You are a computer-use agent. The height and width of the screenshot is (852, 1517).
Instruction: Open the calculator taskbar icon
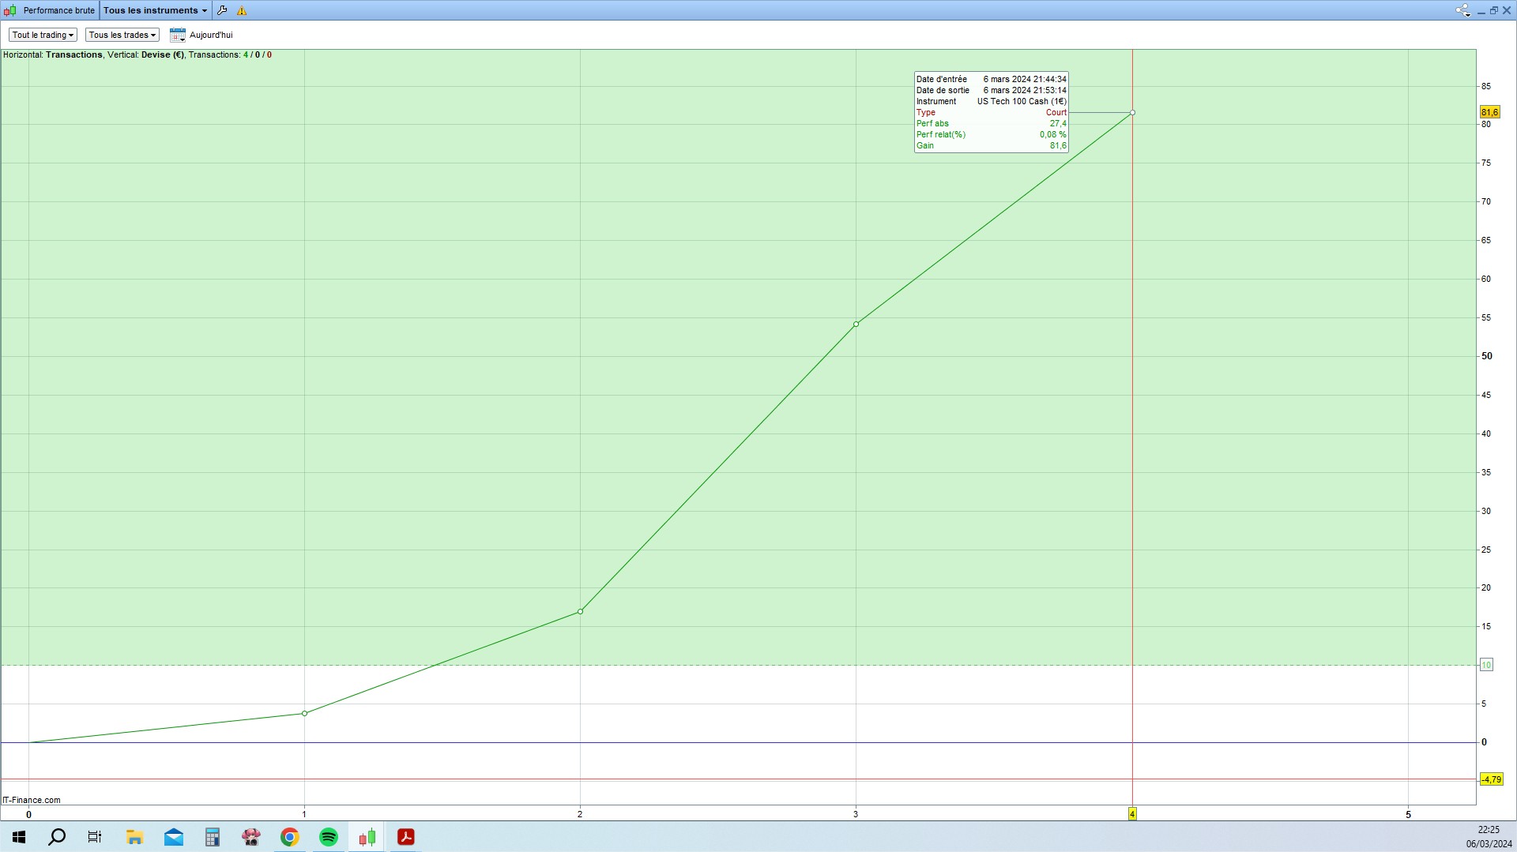(213, 837)
